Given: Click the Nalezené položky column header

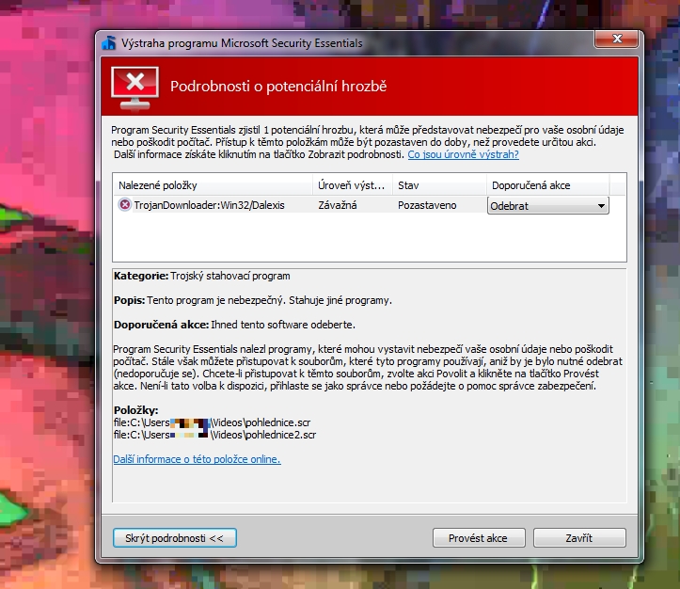Looking at the screenshot, I should pyautogui.click(x=213, y=185).
